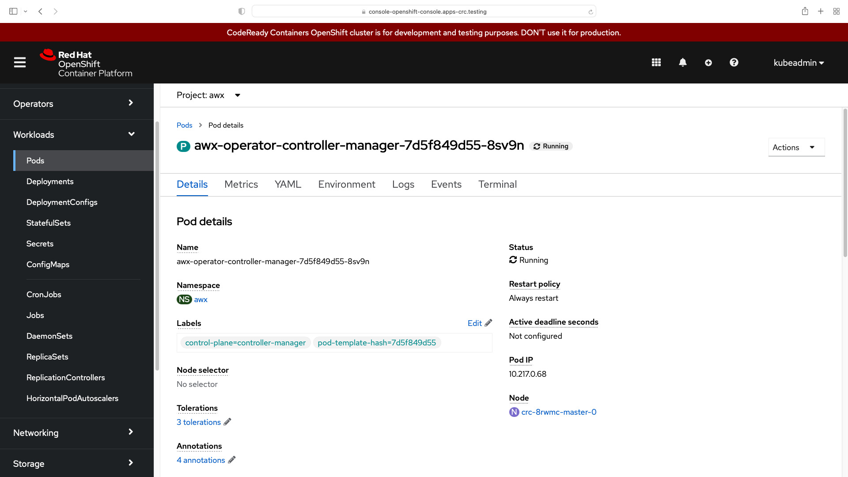Click the help question mark icon
The width and height of the screenshot is (848, 477).
click(x=734, y=62)
